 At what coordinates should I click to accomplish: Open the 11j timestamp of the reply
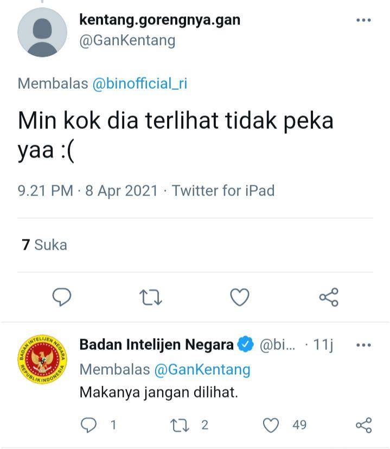pos(323,345)
